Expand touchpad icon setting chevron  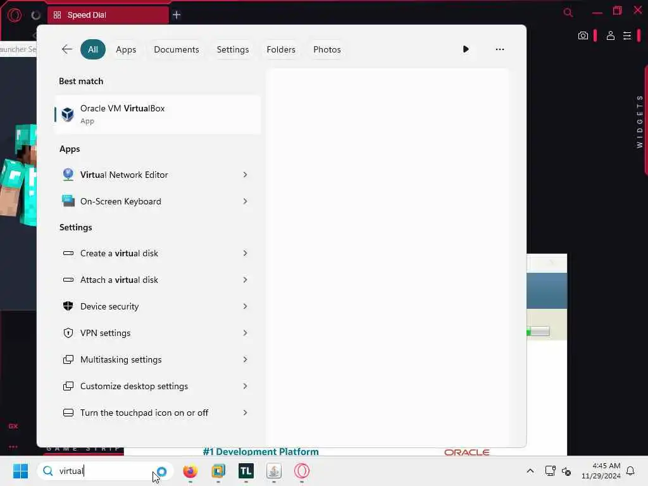[245, 413]
